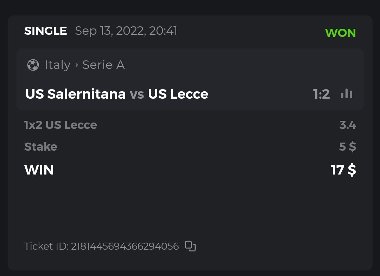Click the WIN label
Image resolution: width=380 pixels, height=276 pixels.
39,170
